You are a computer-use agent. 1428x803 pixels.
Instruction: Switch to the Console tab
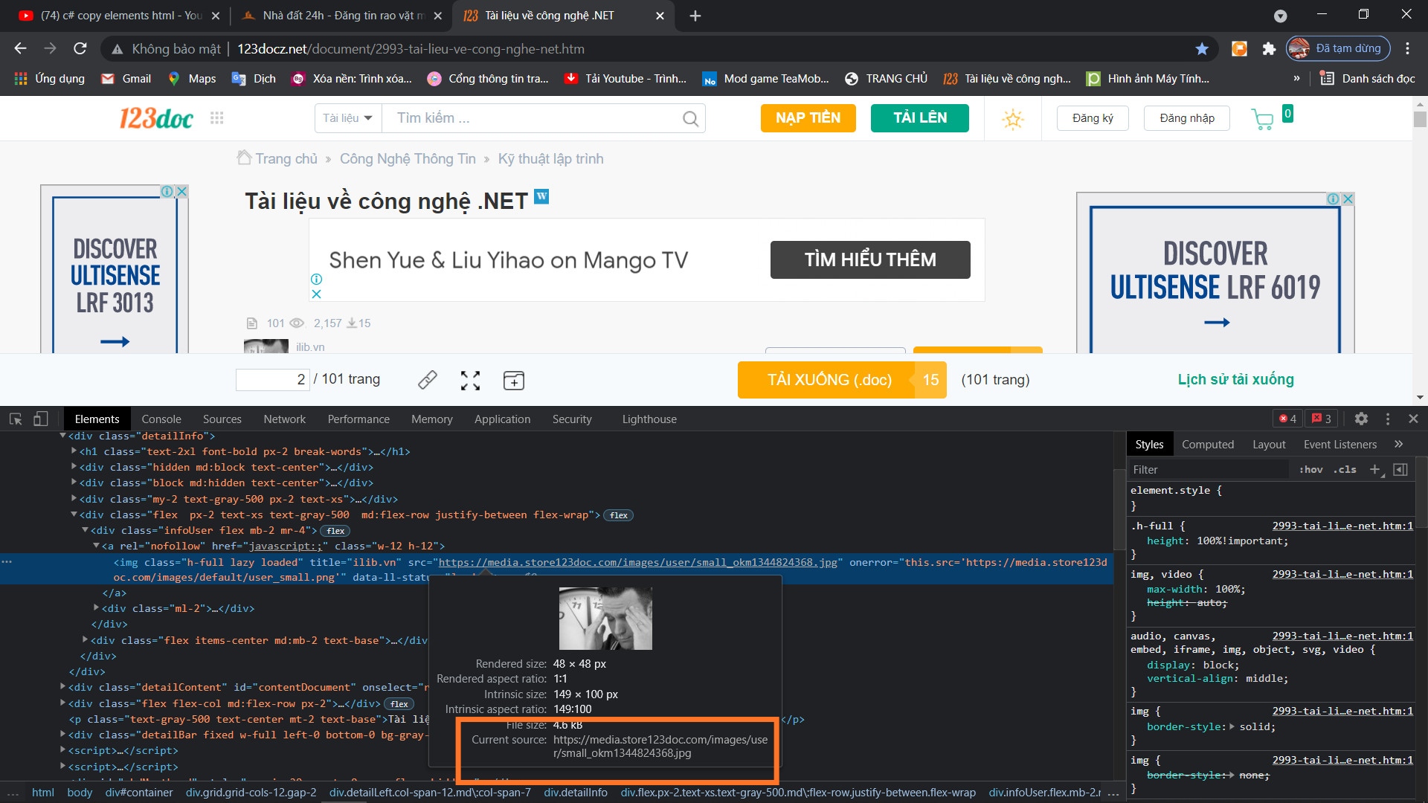point(161,419)
